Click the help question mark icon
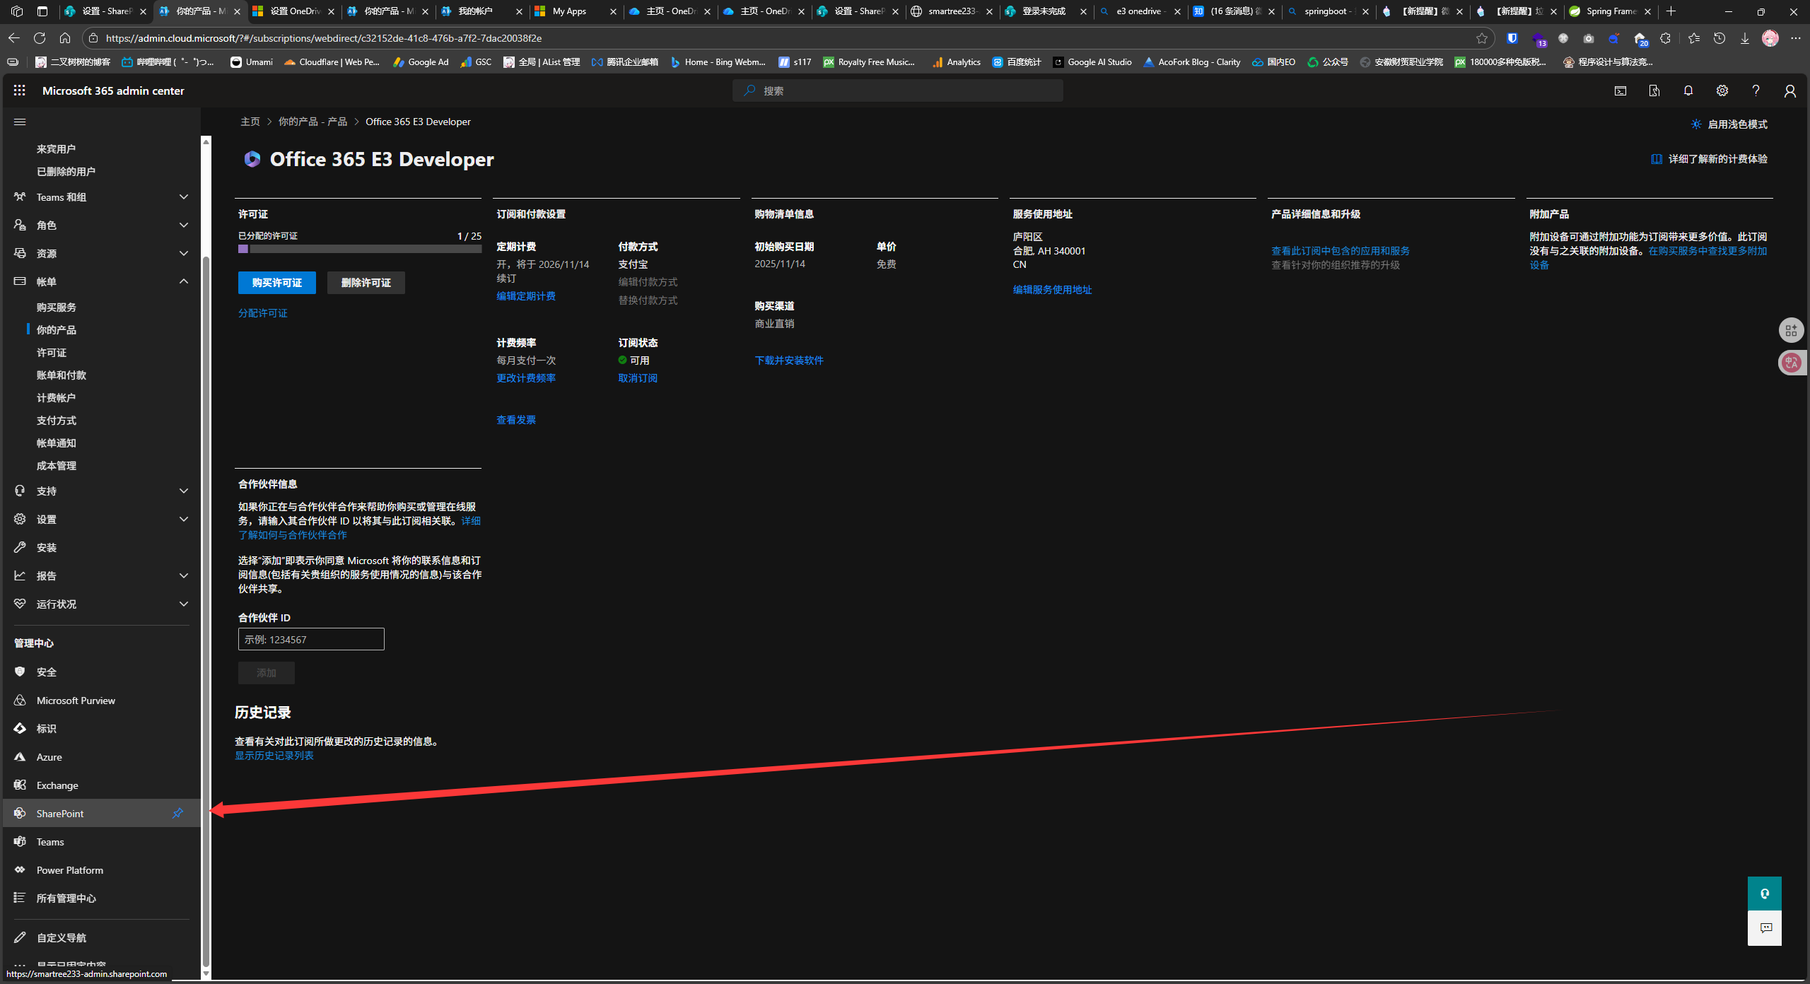The height and width of the screenshot is (984, 1810). (x=1756, y=90)
